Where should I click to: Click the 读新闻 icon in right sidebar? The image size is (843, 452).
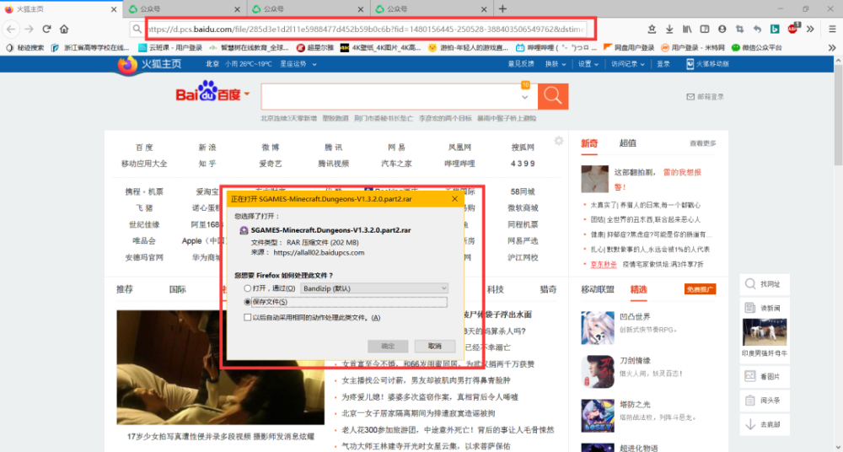(750, 308)
